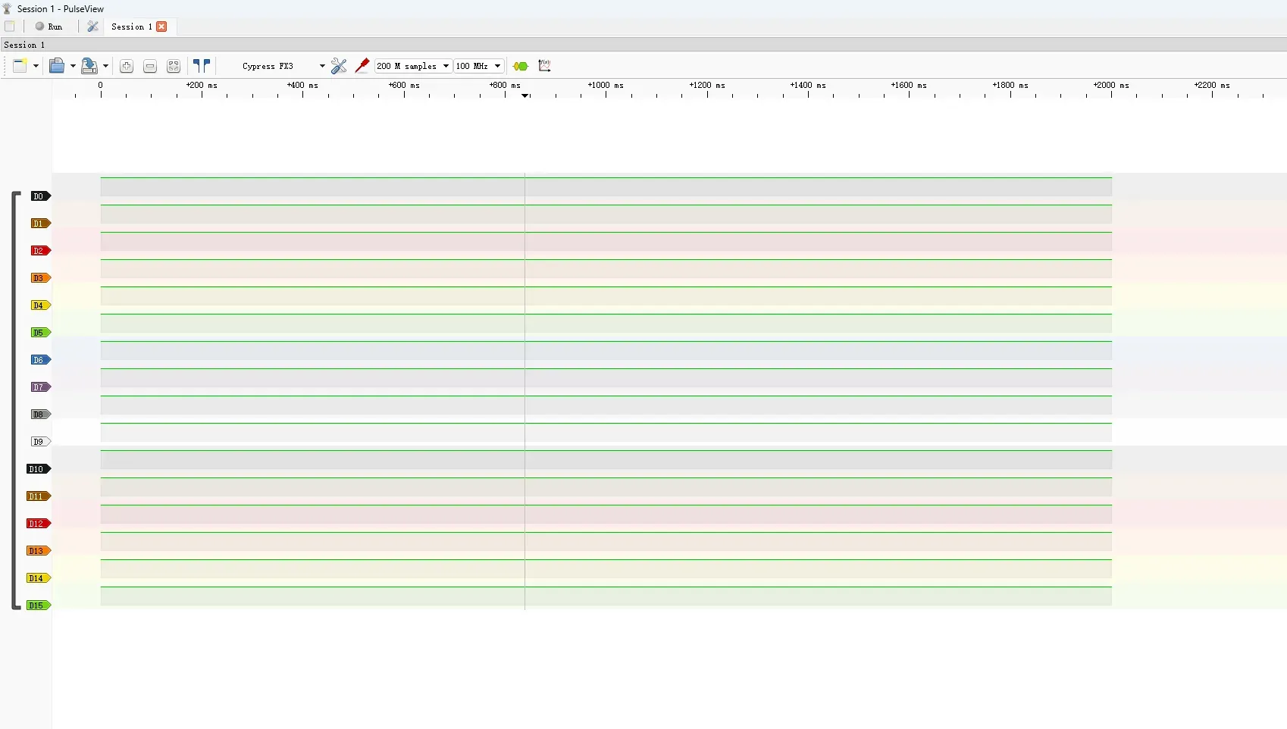Click the new session view icon

click(x=20, y=66)
